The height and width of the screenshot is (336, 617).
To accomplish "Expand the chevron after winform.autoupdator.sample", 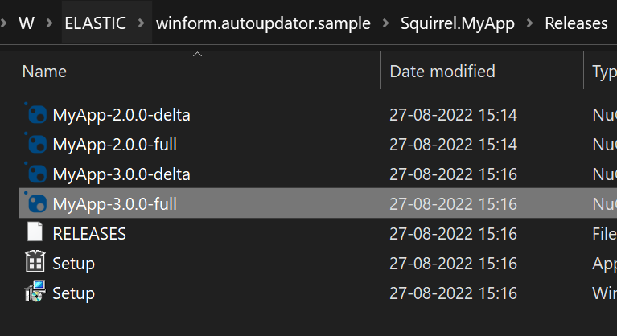I will point(386,23).
